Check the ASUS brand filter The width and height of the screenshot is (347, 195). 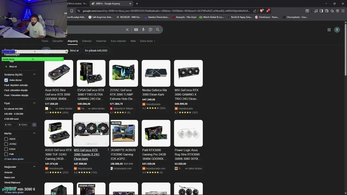tap(6, 139)
